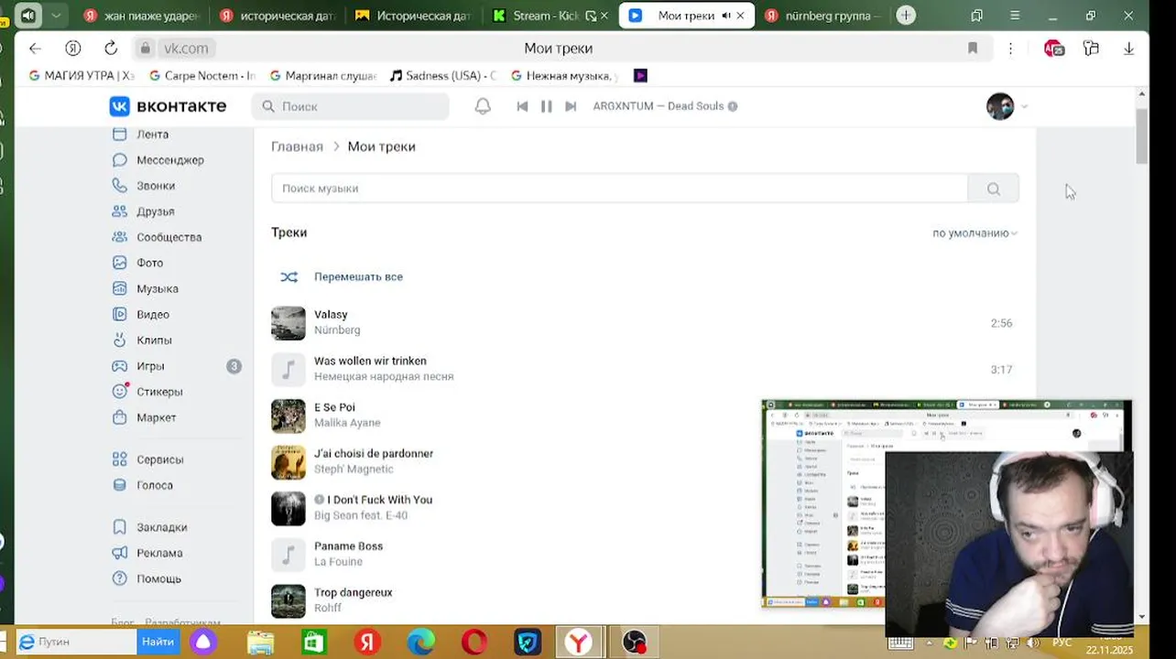Click the music search magnifier button
Image resolution: width=1176 pixels, height=659 pixels.
pos(994,189)
